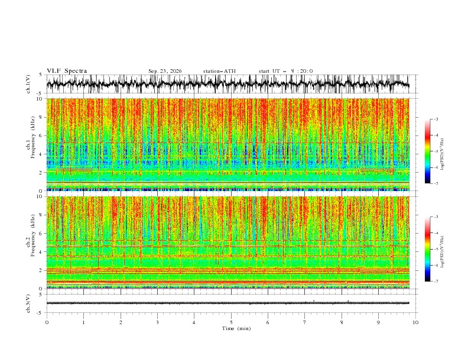Click the 0 minute tick on time axis
468x362 pixels.
pos(47,322)
